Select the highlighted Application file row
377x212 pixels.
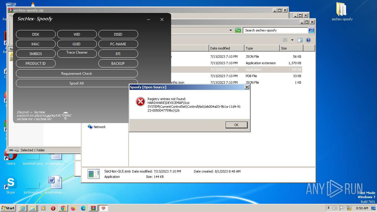coord(237,69)
